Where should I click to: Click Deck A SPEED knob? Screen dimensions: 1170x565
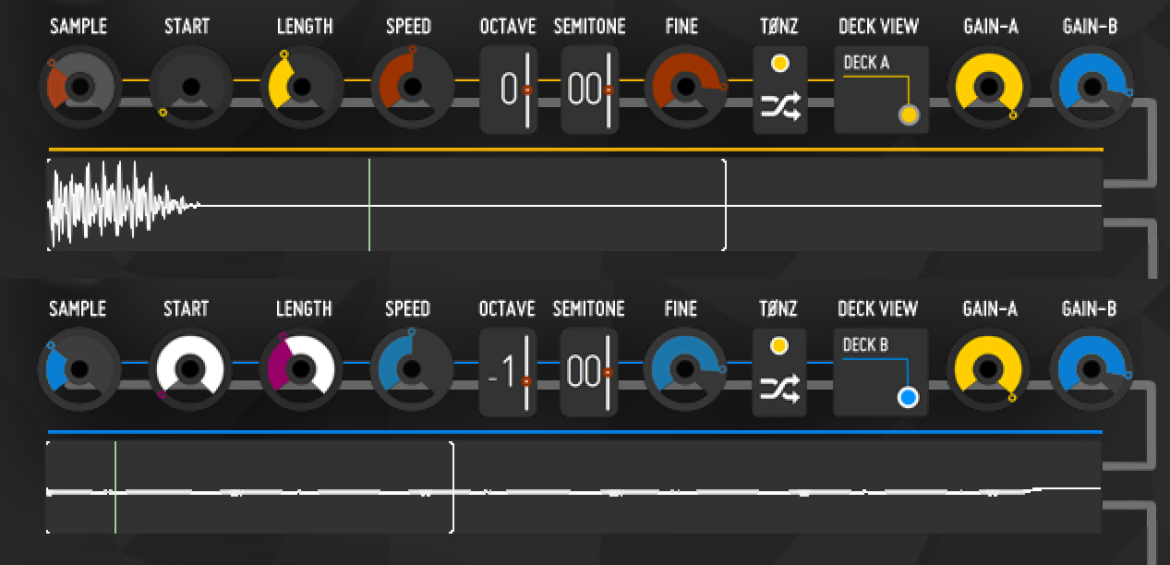[412, 88]
